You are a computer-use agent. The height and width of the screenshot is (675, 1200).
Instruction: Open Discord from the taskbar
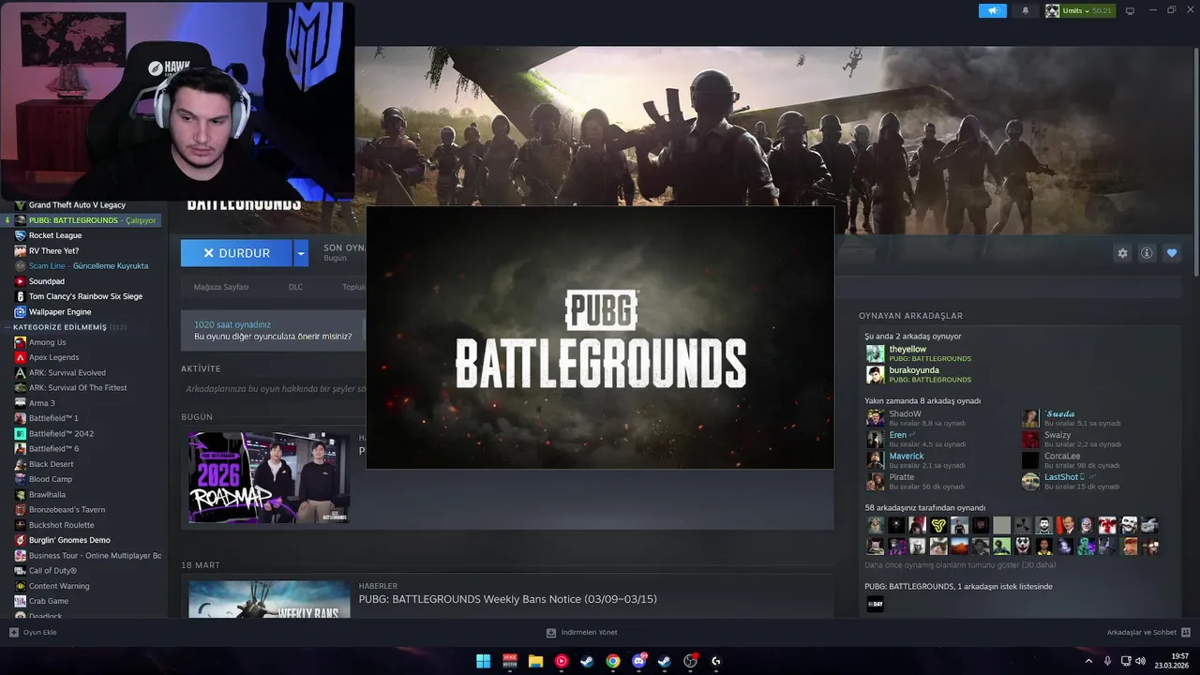coord(639,661)
